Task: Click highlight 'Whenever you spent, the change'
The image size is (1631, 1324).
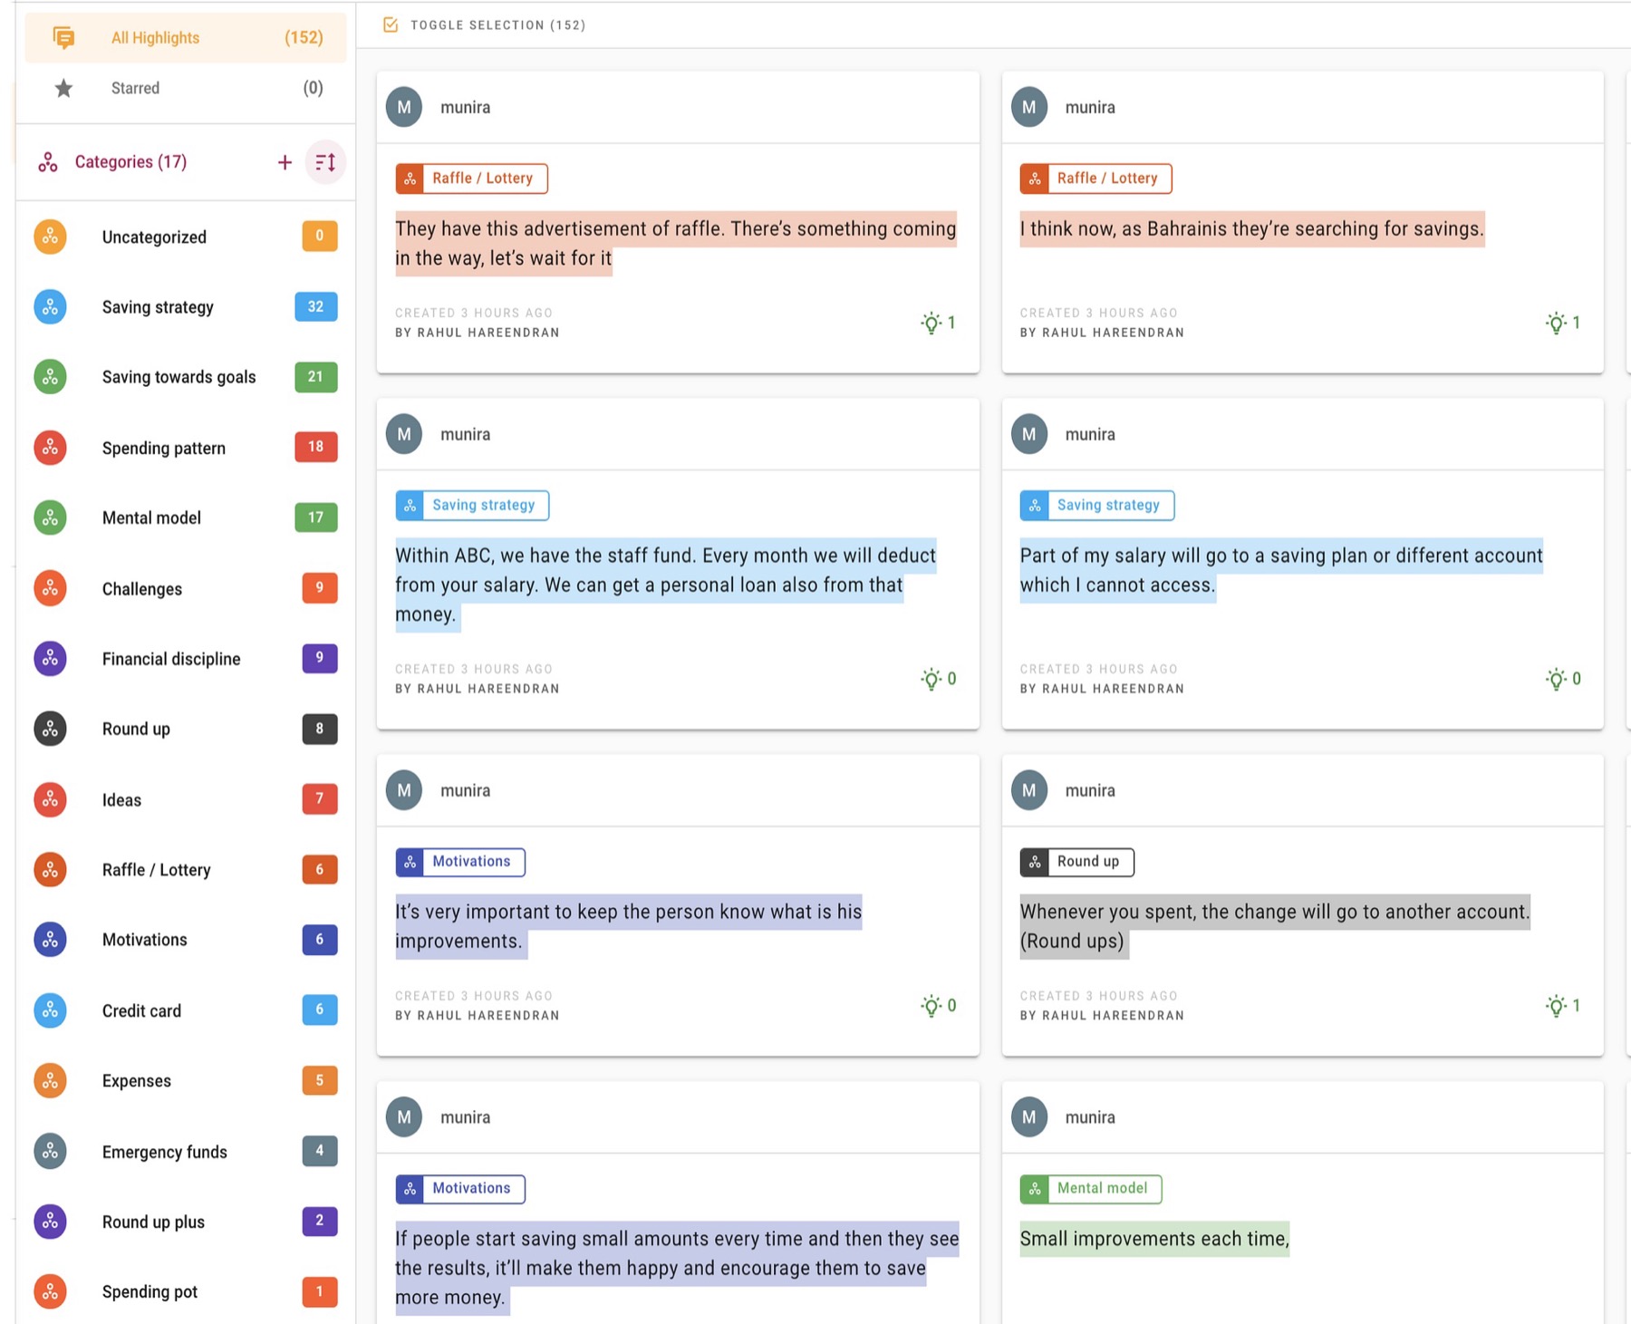Action: pyautogui.click(x=1275, y=926)
